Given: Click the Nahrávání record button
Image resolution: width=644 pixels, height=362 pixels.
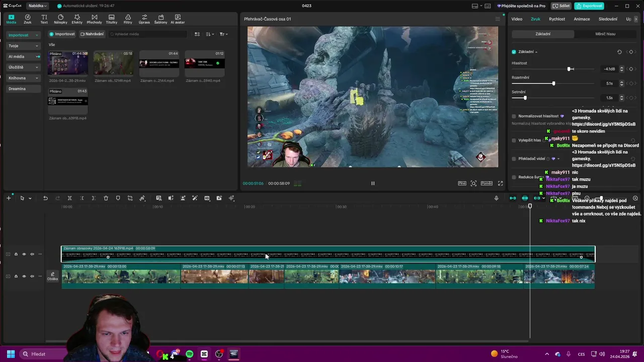Looking at the screenshot, I should coord(92,34).
